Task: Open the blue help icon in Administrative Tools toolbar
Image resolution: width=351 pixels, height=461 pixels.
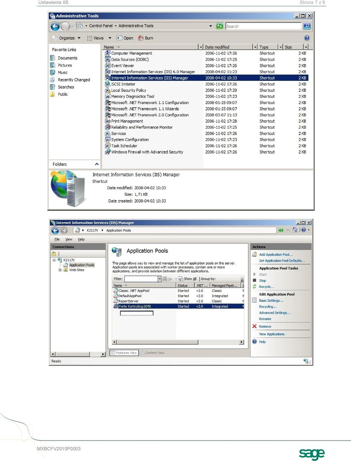Action: (307, 38)
